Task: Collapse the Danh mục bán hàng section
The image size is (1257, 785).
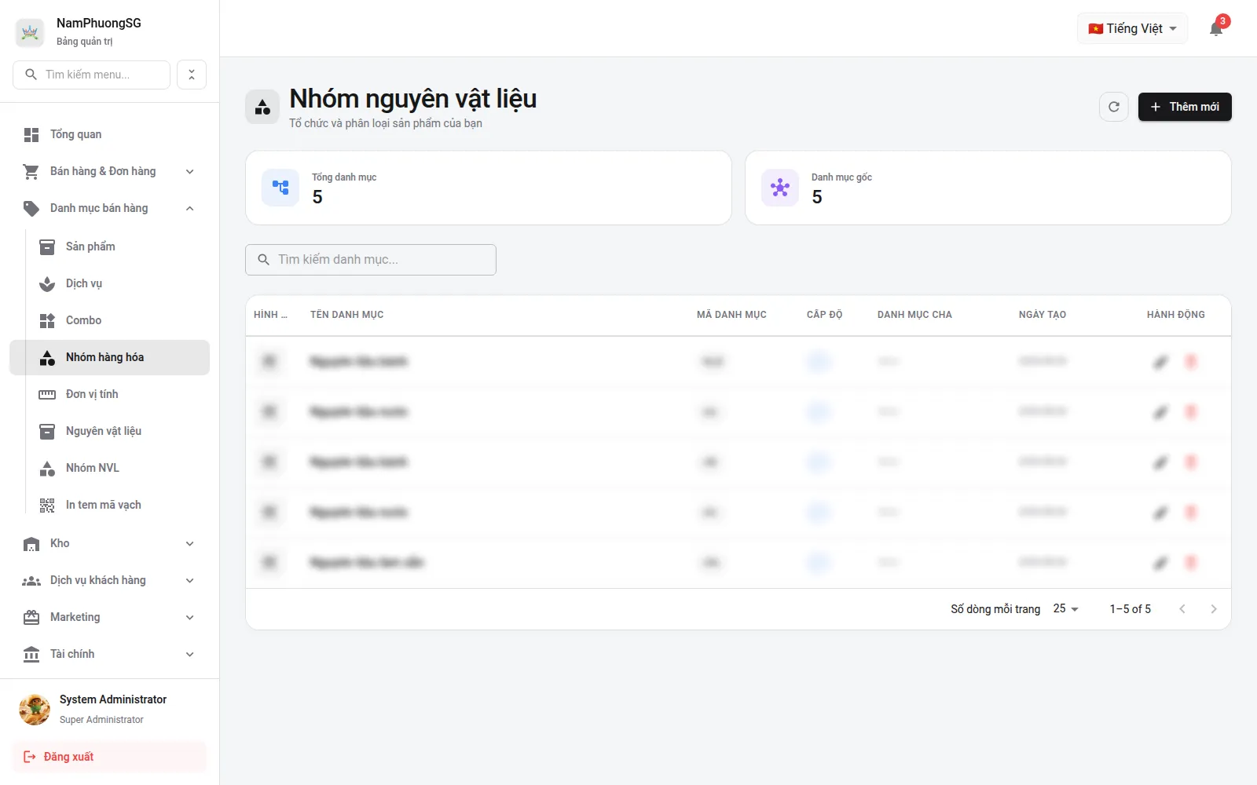Action: (x=109, y=208)
